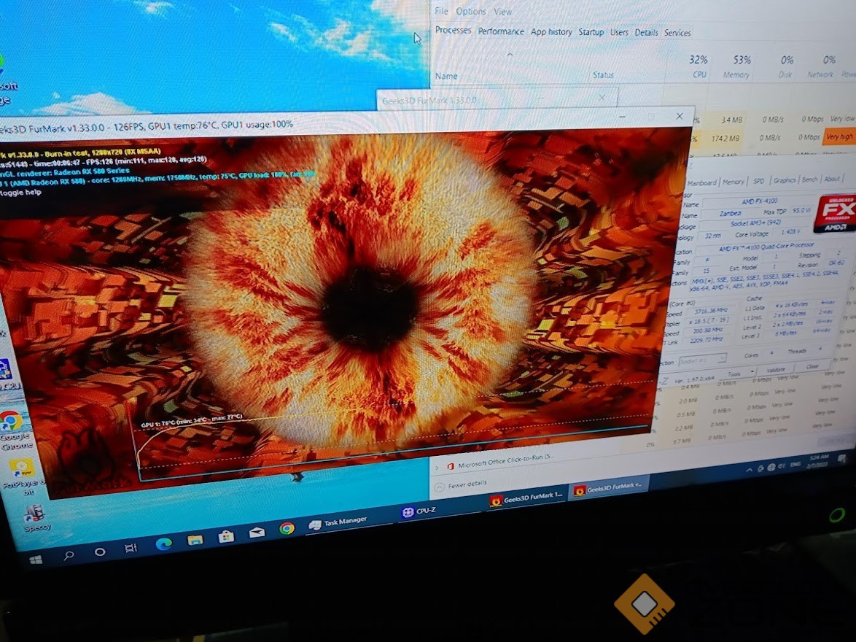The width and height of the screenshot is (856, 642).
Task: Switch to Task Manager App history tab
Action: point(551,32)
